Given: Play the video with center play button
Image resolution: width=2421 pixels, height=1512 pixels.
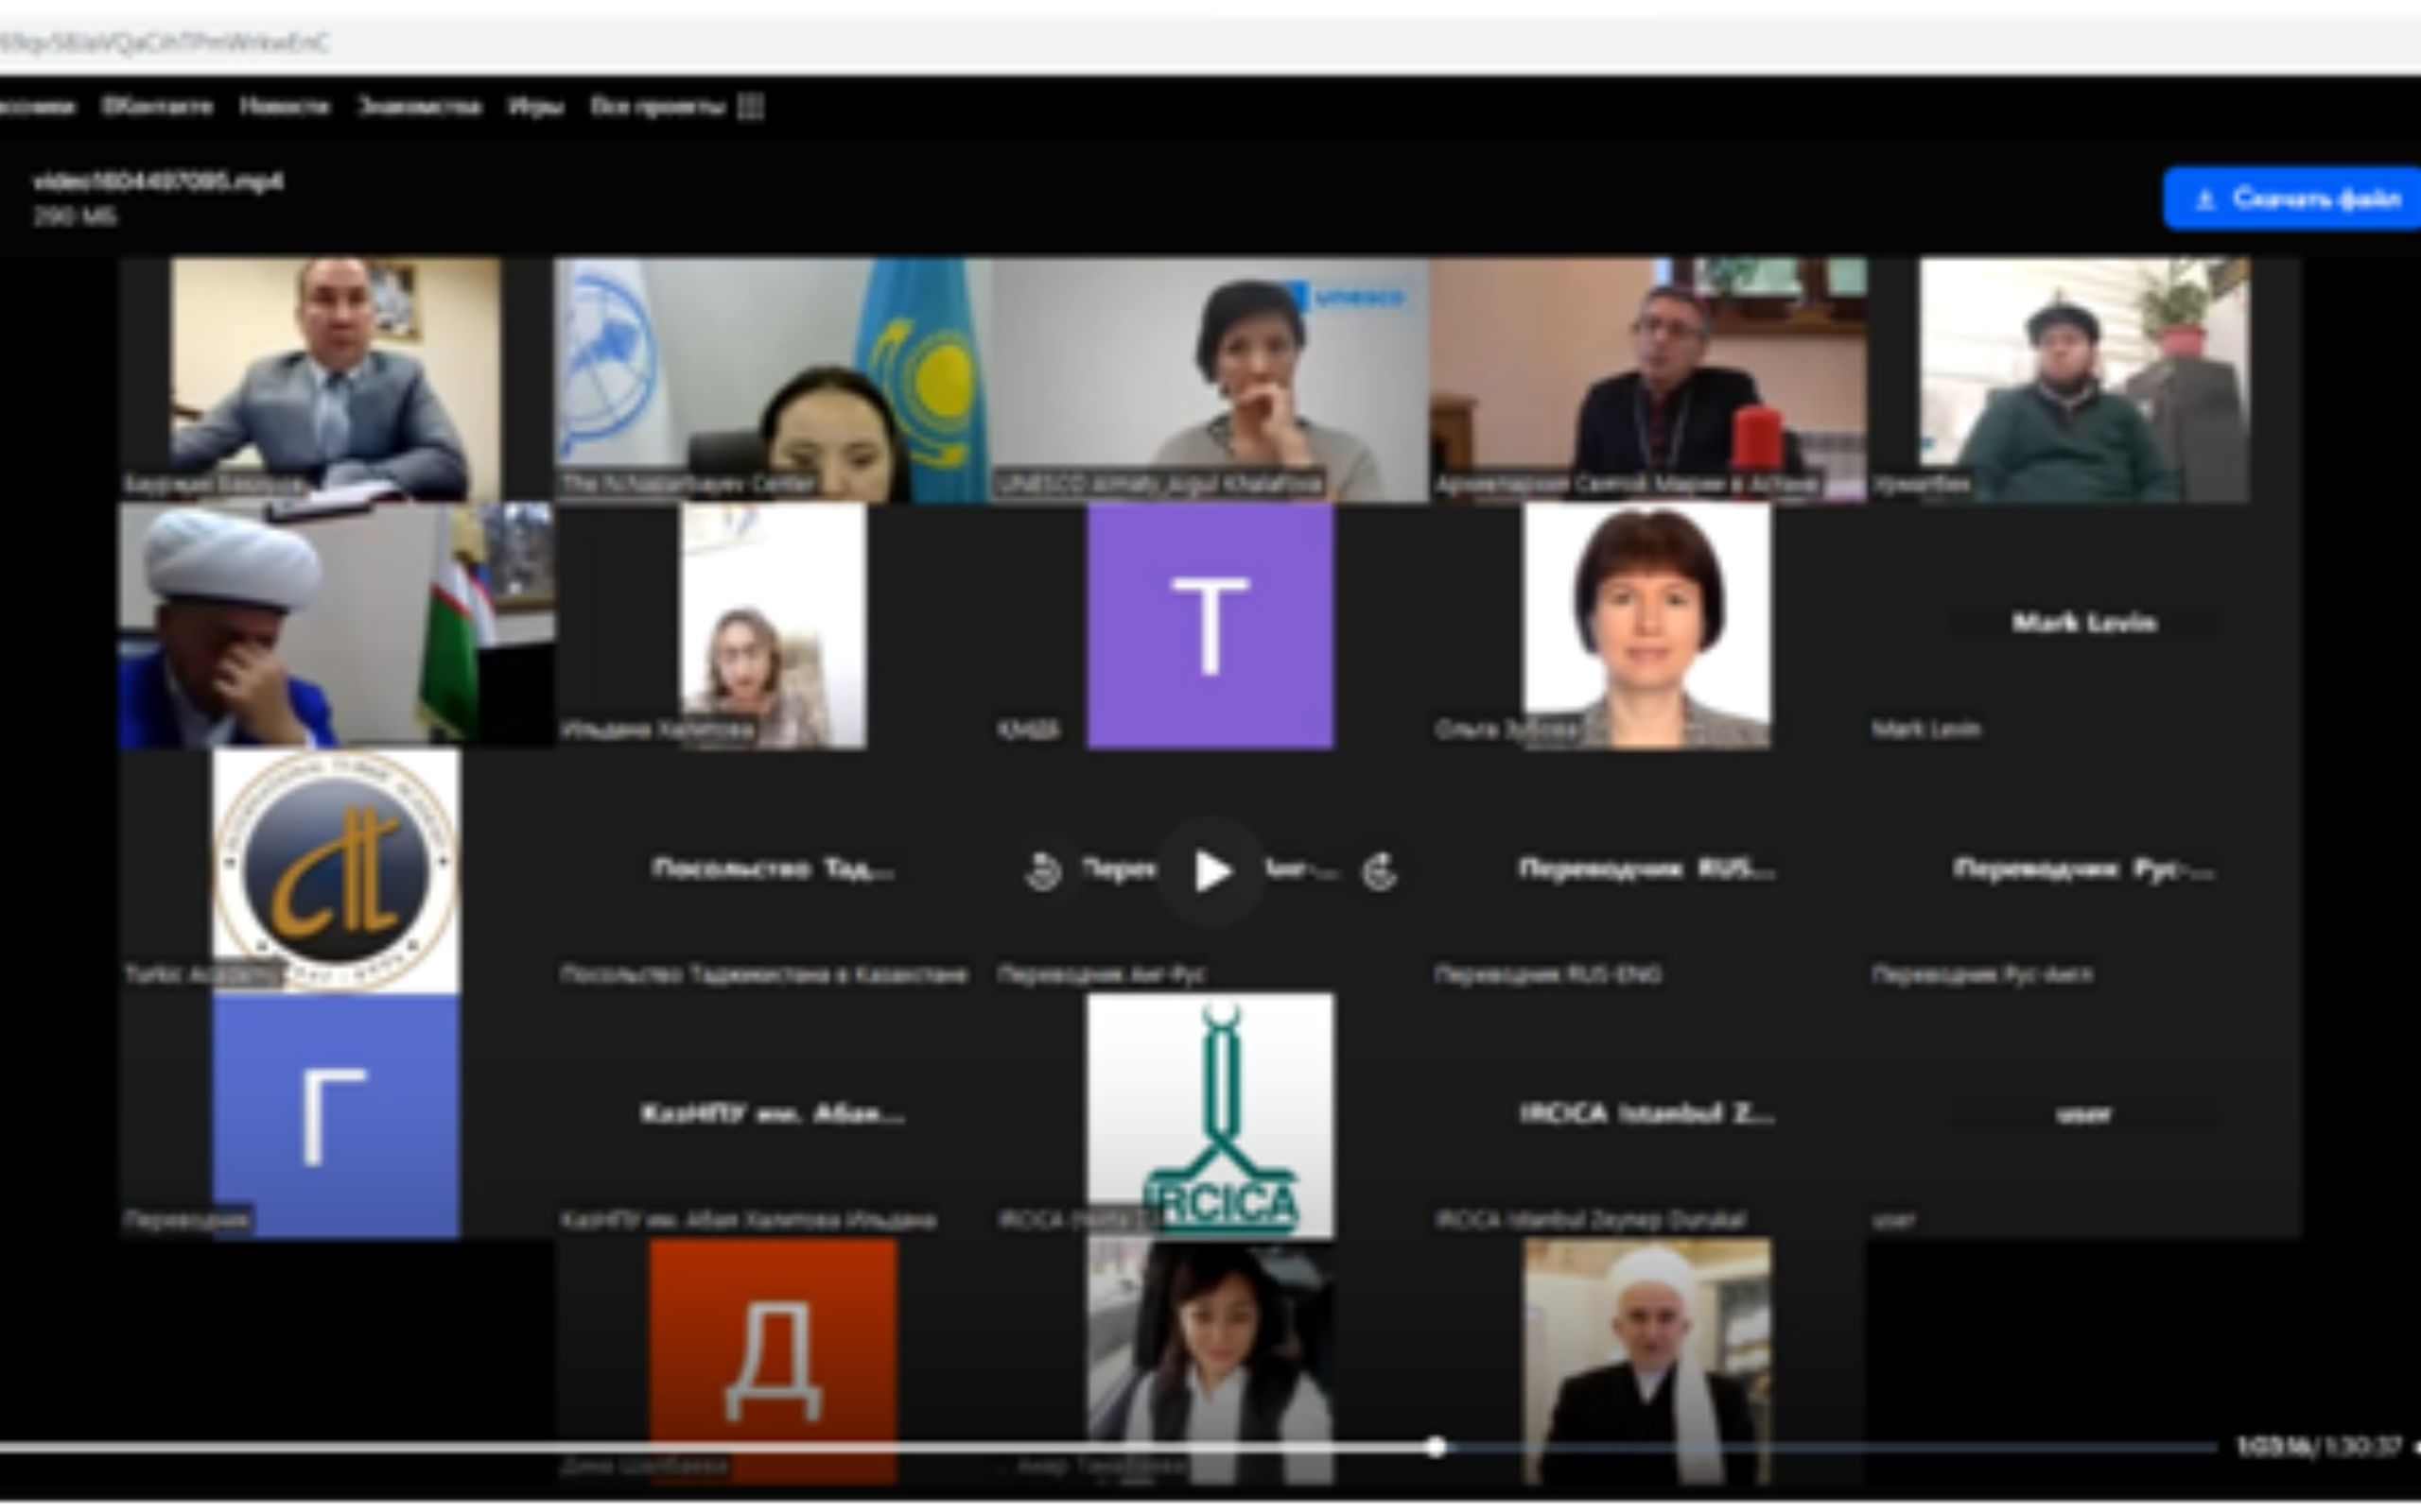Looking at the screenshot, I should click(1211, 871).
